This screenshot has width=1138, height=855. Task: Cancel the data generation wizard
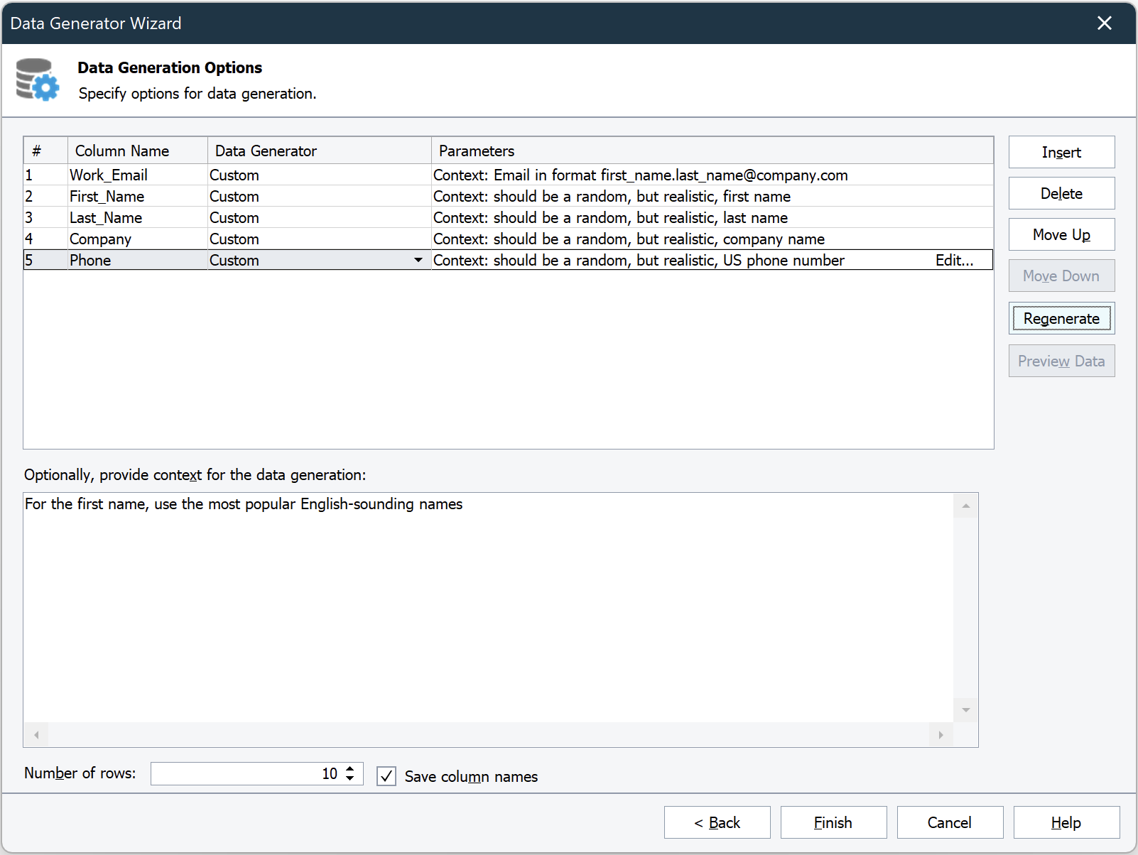coord(950,822)
